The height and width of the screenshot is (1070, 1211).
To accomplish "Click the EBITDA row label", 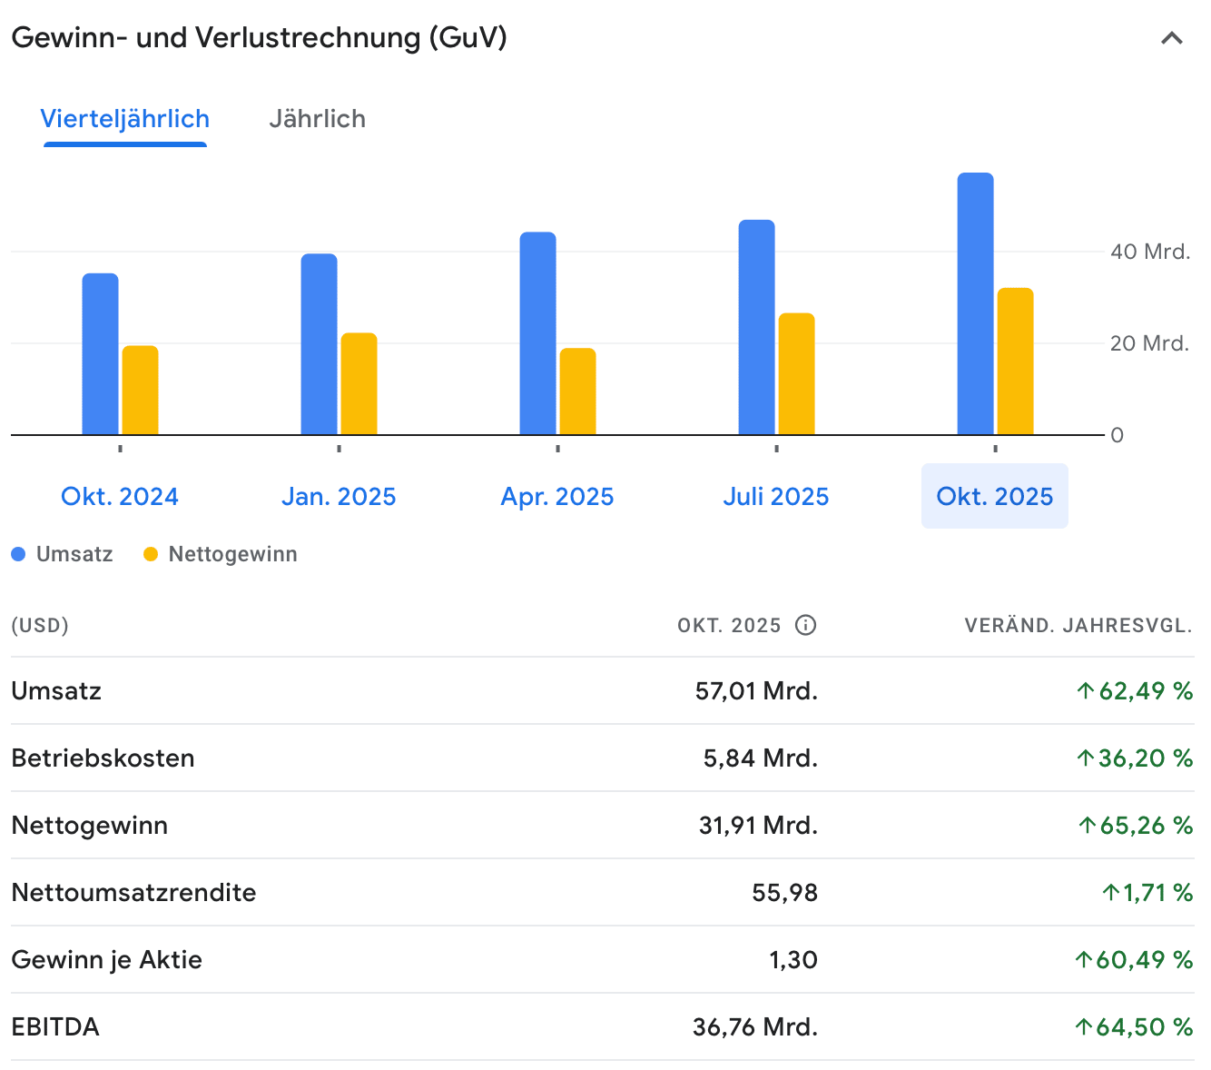I will click(x=55, y=1027).
